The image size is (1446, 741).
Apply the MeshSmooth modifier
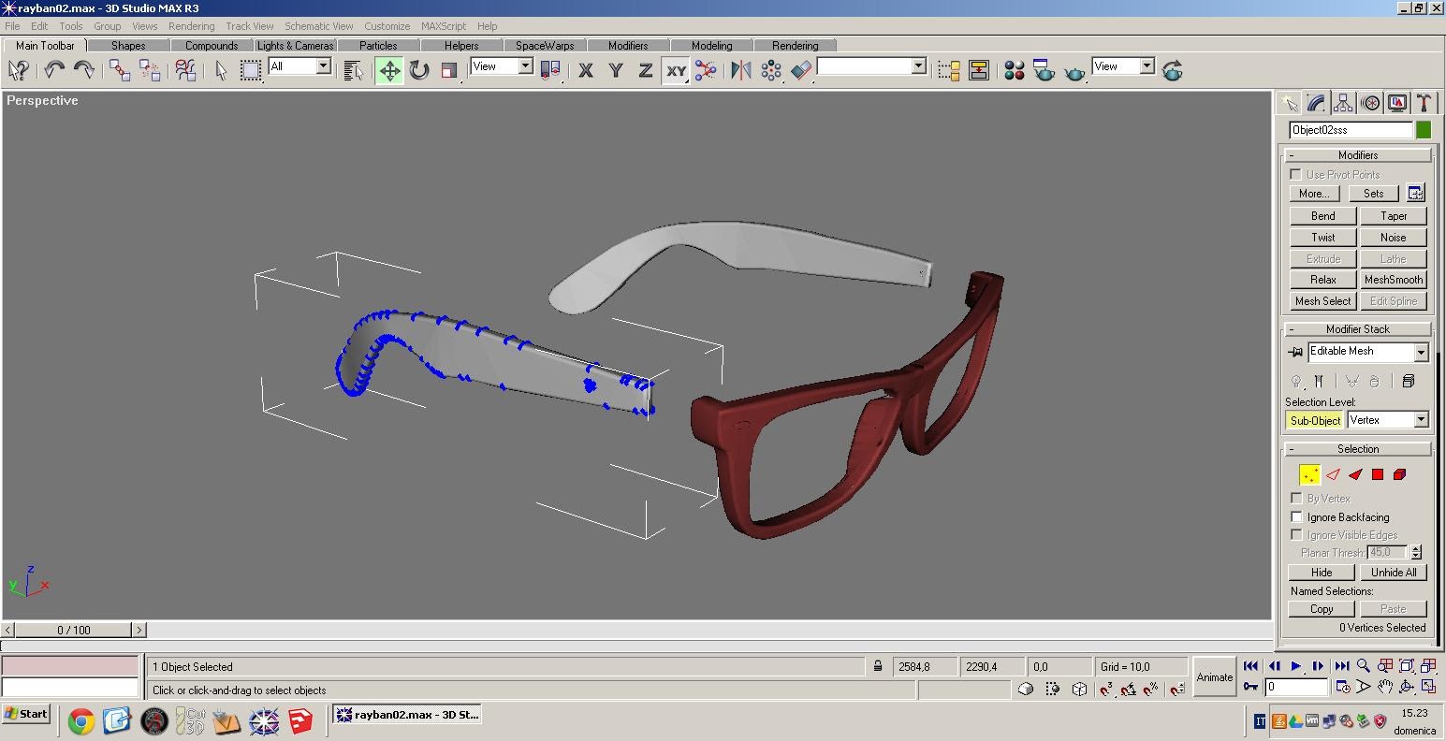click(1393, 280)
